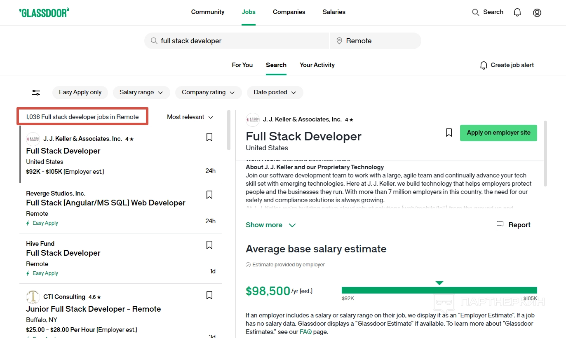Open the Company rating filter dropdown
This screenshot has height=338, width=566.
[208, 92]
